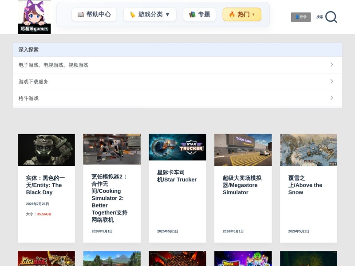The image size is (355, 266).
Task: Open the mountain landscape game thumbnail
Action: (x=112, y=258)
